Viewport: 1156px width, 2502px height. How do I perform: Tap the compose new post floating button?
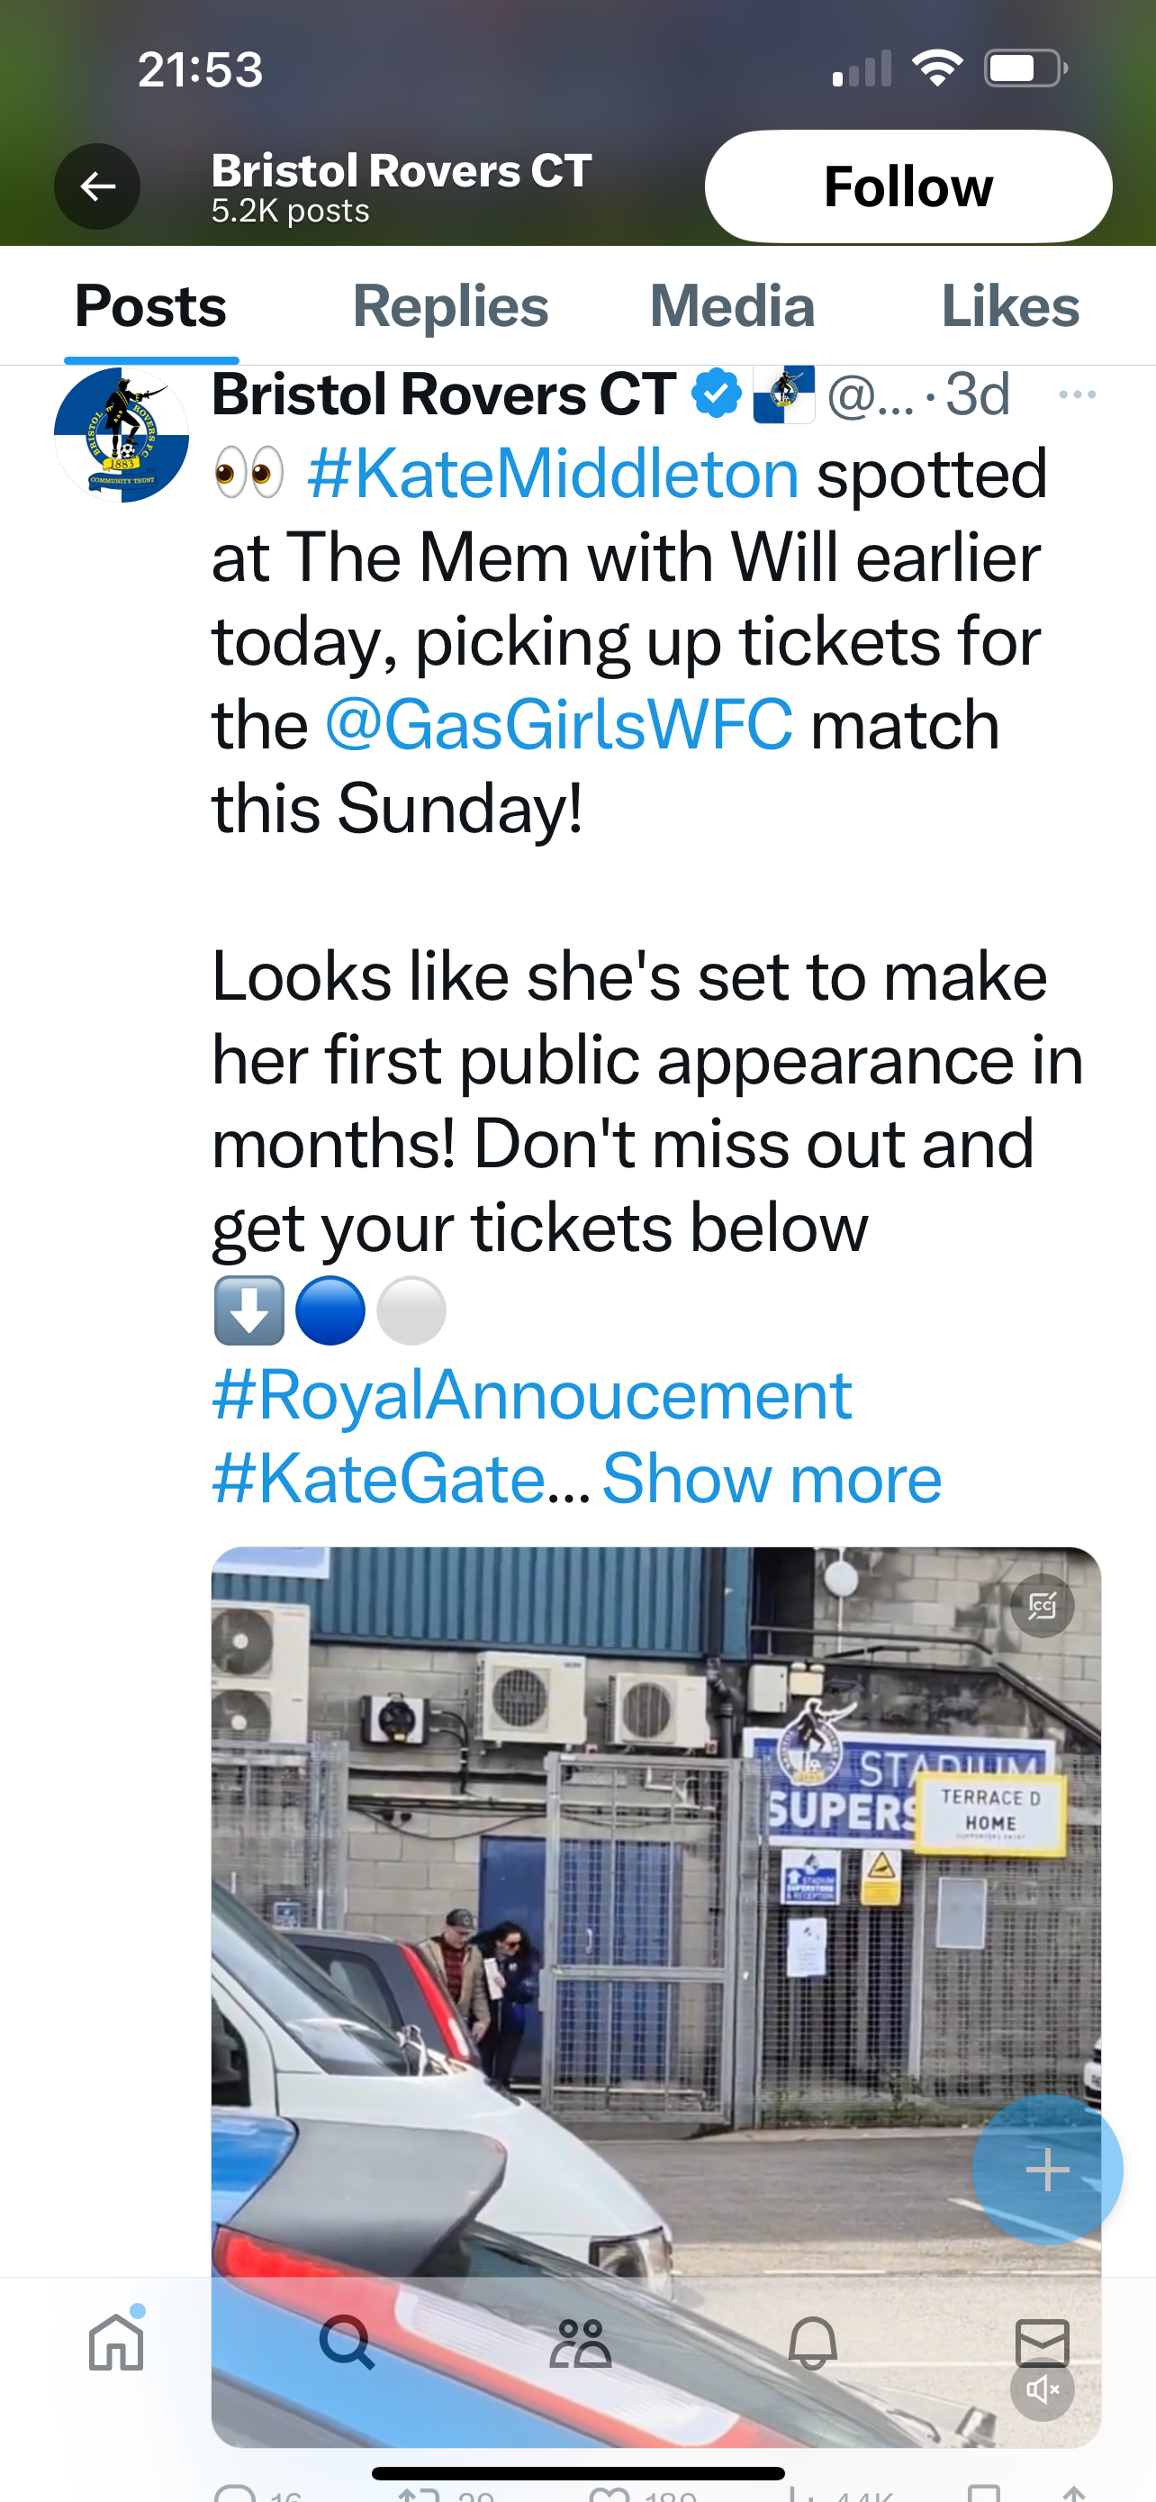[x=1047, y=2170]
